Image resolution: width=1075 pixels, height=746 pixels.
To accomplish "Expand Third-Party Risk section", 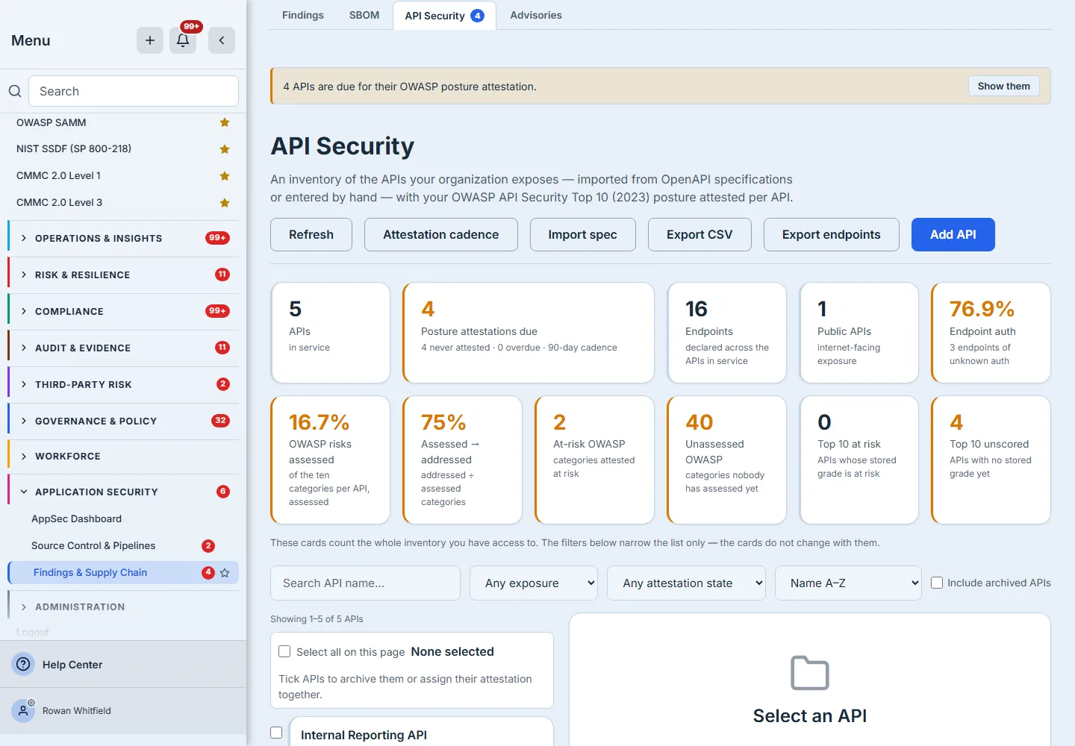I will [124, 385].
